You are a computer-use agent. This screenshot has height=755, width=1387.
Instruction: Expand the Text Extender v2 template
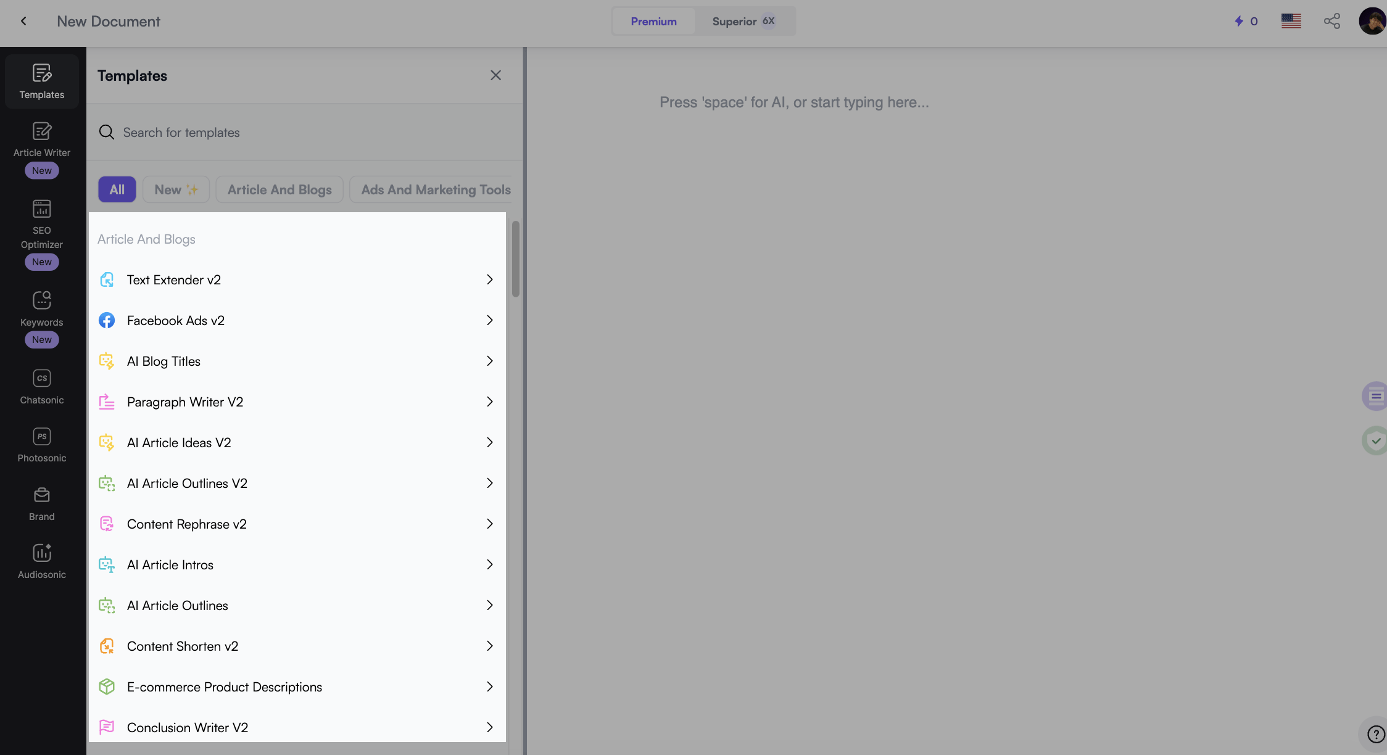point(490,280)
